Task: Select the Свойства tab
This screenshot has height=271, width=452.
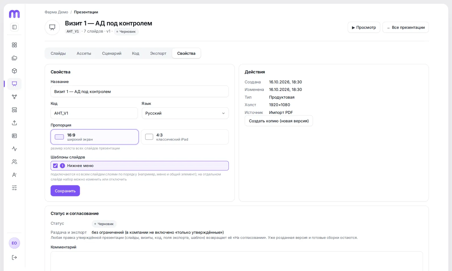Action: pos(186,53)
